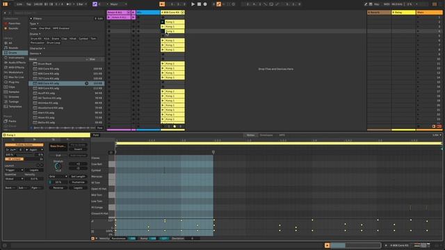Click the computer MIDI keyboard icon
Image resolution: width=445 pixels, height=250 pixels.
coord(371,4)
